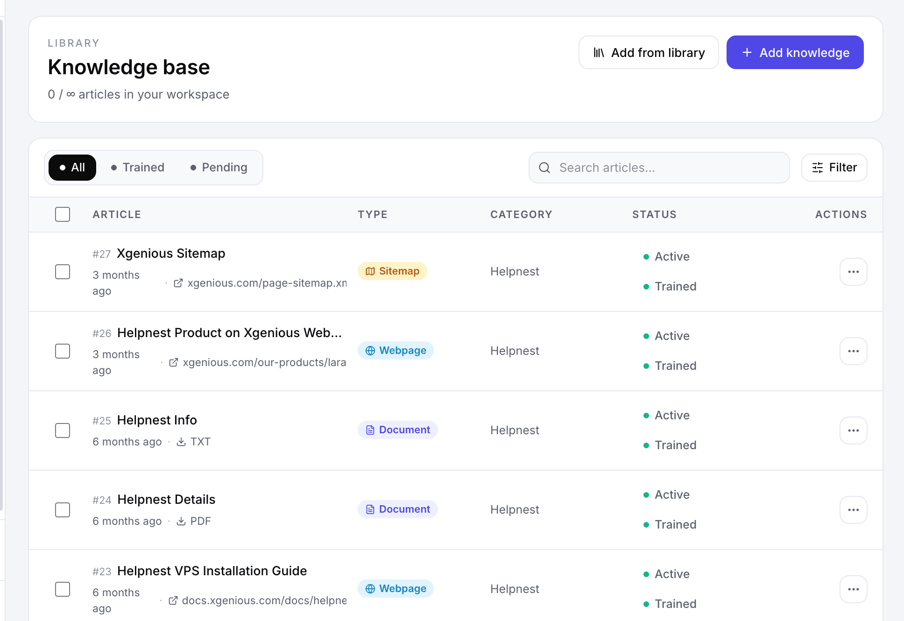The image size is (904, 621).
Task: Click the Webpage badge on row #23
Action: click(395, 589)
